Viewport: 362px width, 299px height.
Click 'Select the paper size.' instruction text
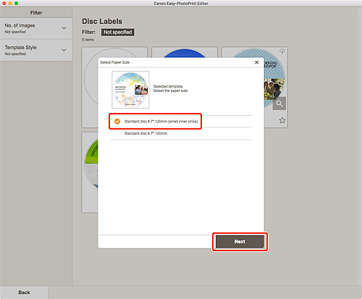tap(171, 90)
